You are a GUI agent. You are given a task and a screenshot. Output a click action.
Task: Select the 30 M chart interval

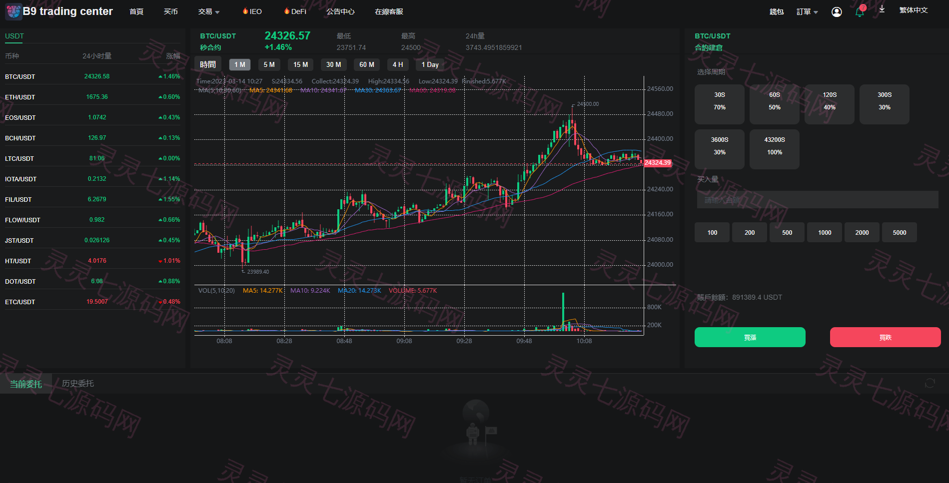click(x=334, y=64)
